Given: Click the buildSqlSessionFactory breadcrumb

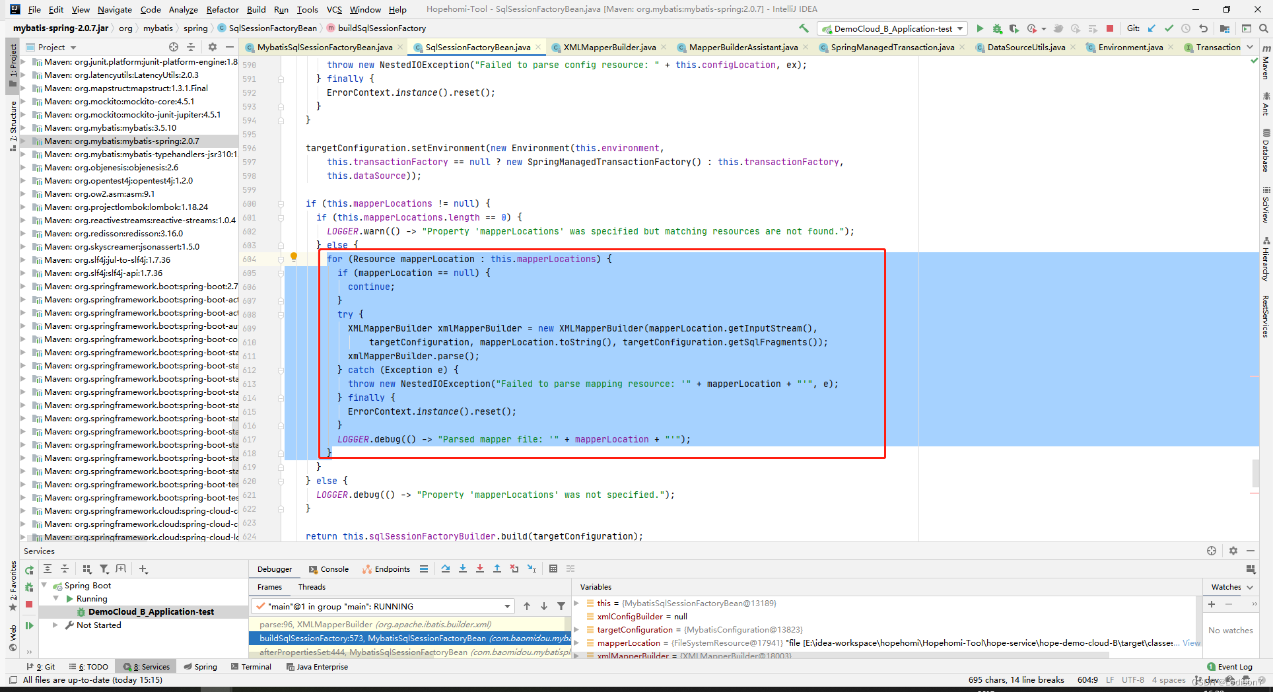Looking at the screenshot, I should tap(382, 28).
